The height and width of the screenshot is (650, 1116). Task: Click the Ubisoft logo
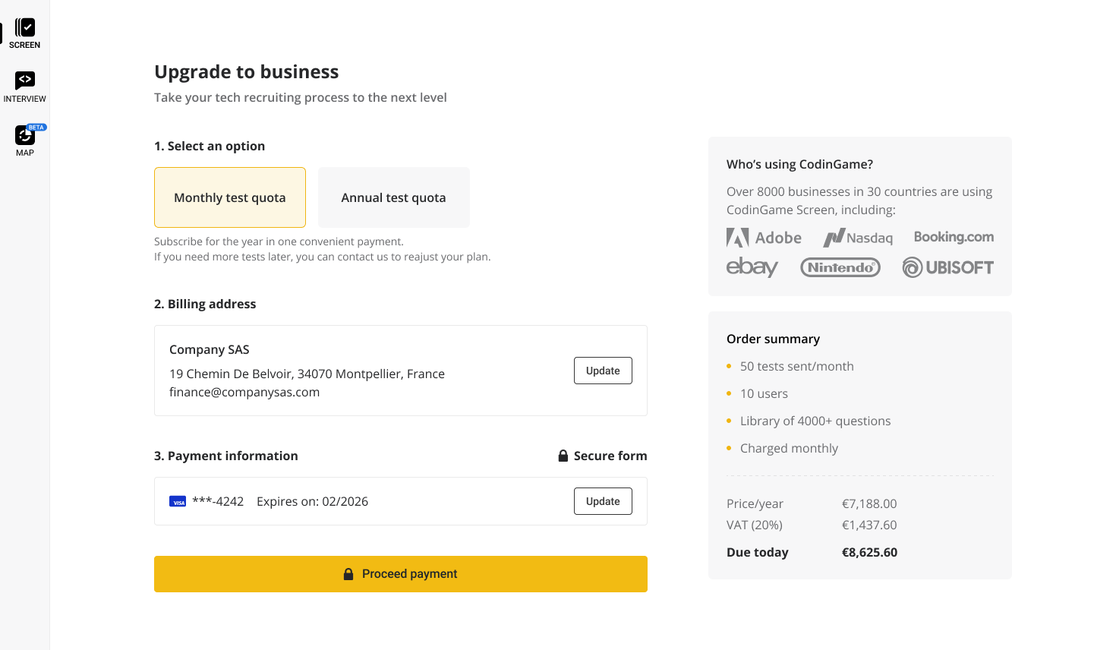tap(947, 267)
